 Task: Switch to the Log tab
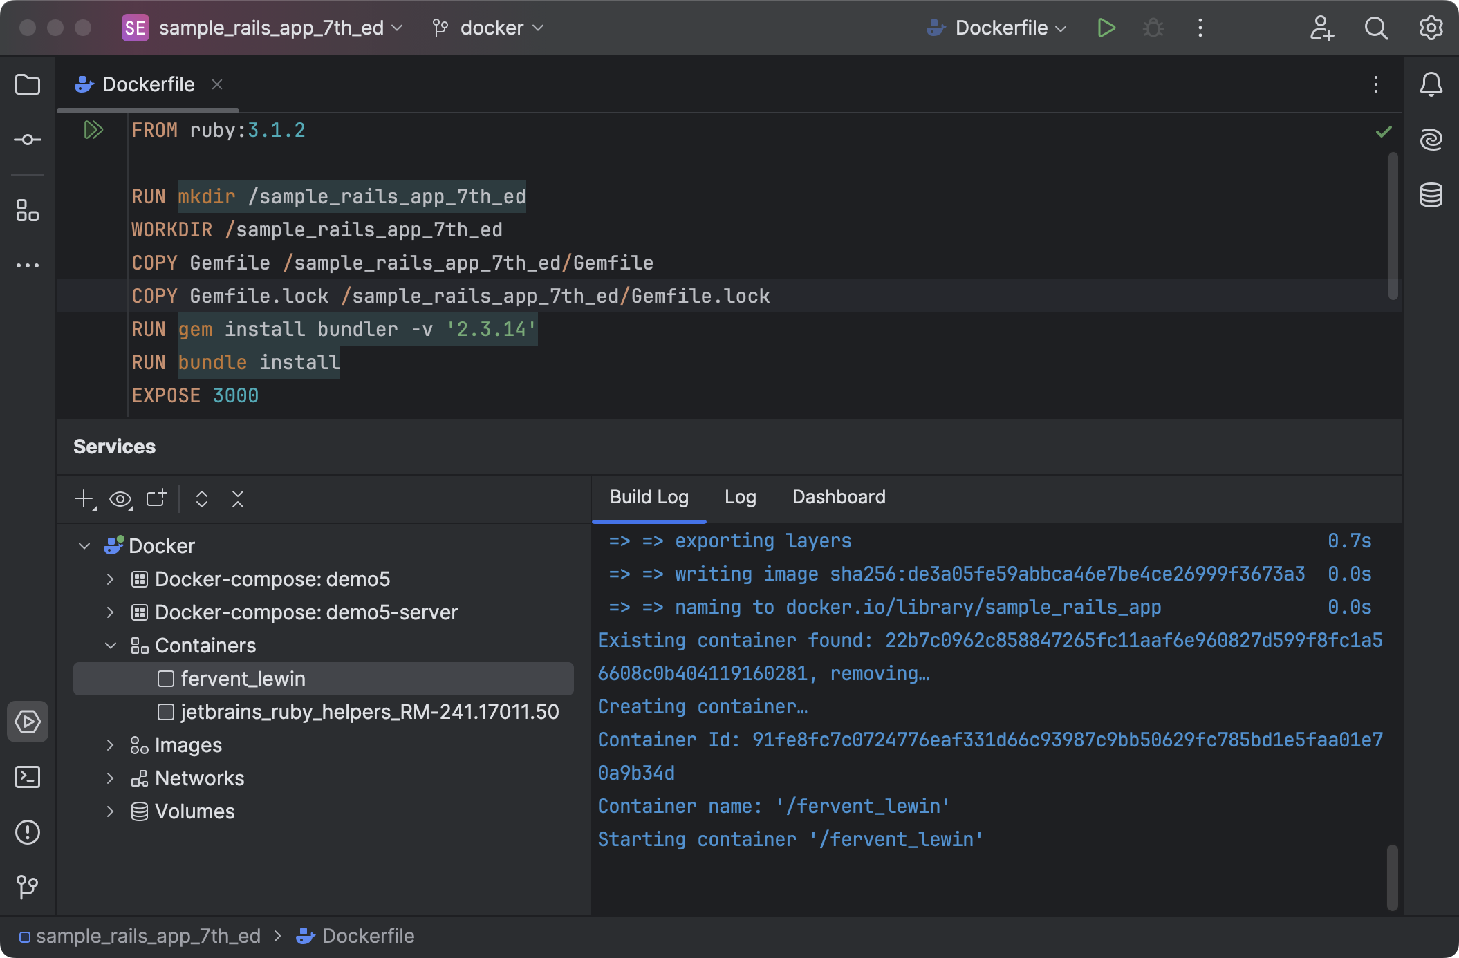(x=740, y=497)
